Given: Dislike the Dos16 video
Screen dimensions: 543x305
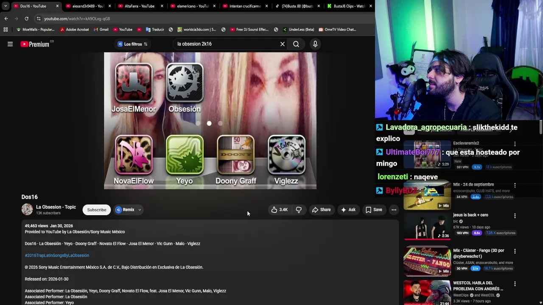Looking at the screenshot, I should (299, 210).
